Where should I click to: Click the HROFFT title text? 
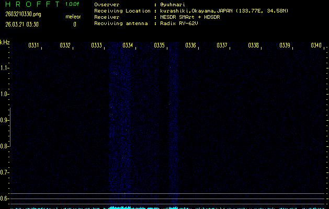(32, 4)
